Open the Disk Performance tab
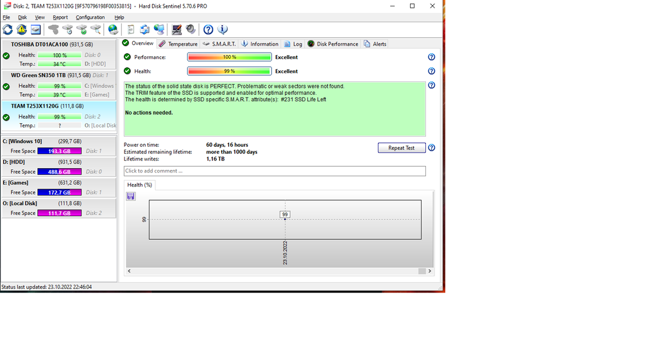 pyautogui.click(x=333, y=44)
